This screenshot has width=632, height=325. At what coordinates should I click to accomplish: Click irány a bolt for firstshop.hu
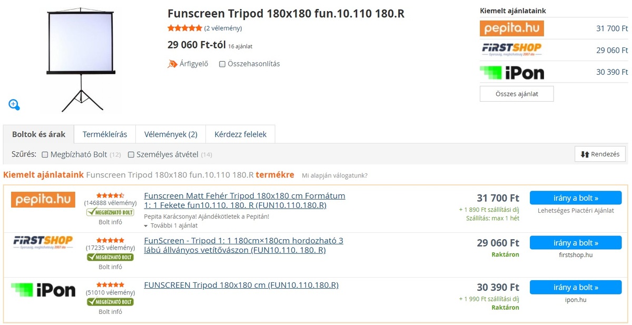coord(576,243)
